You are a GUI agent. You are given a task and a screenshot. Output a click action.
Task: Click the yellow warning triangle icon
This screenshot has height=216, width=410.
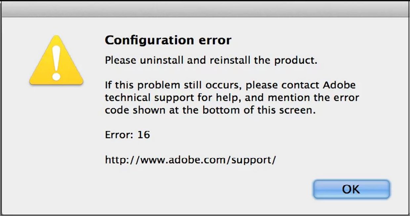pos(56,60)
